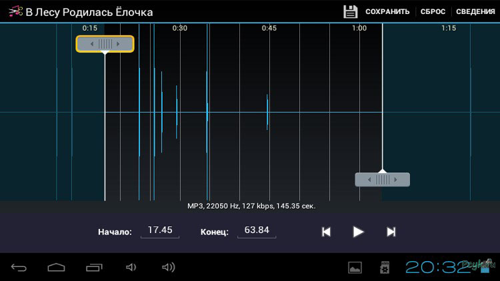Click the Начало start time field

click(x=160, y=230)
